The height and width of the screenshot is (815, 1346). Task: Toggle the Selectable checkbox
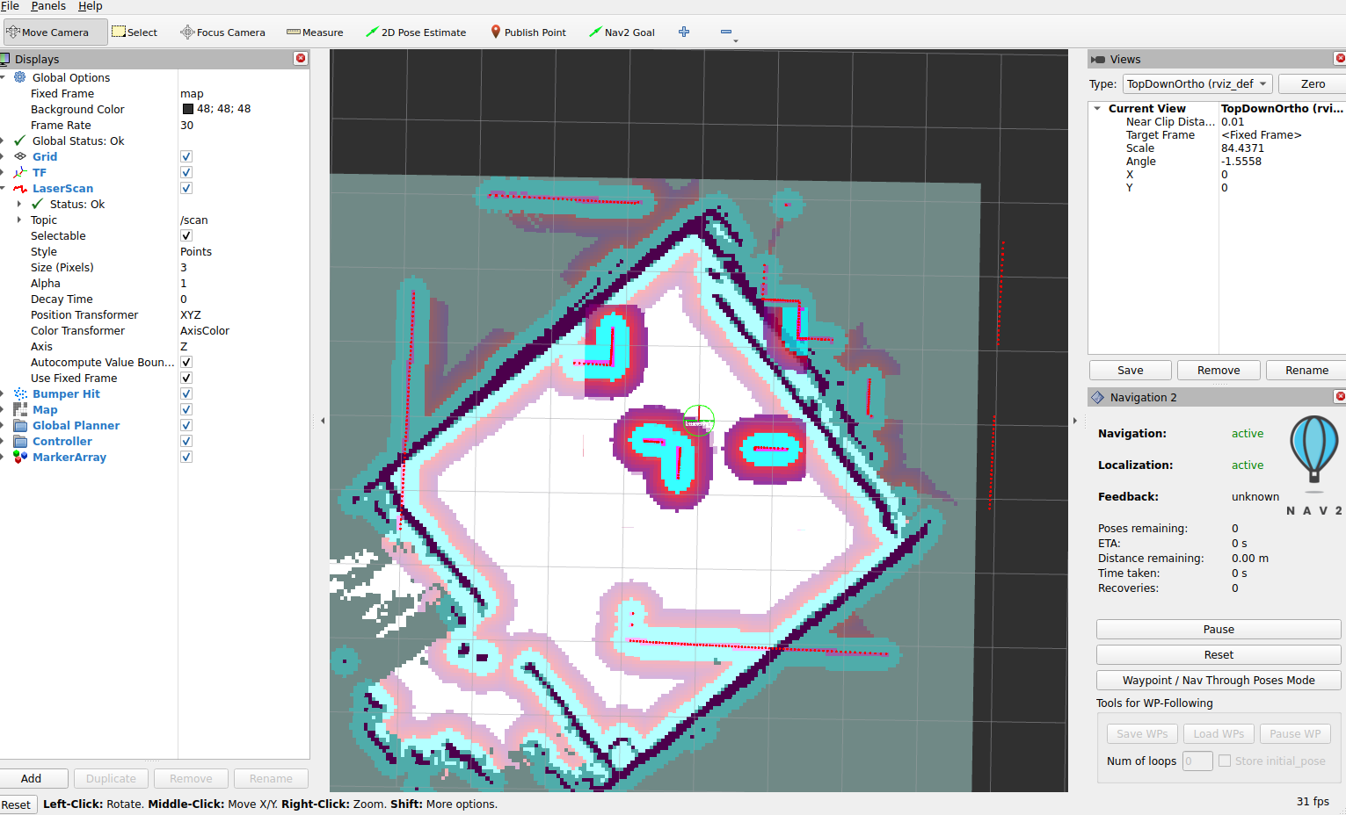coord(186,235)
